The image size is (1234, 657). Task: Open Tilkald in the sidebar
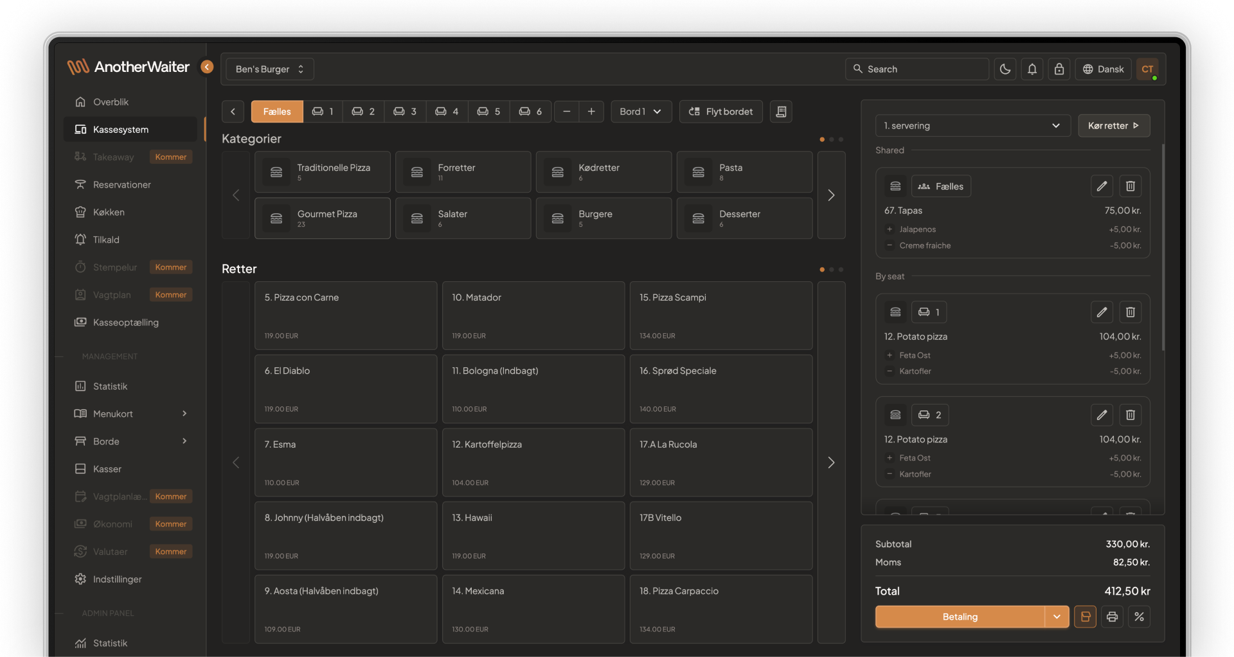[130, 240]
